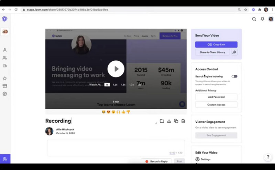Bookmark this page with star icon
This screenshot has height=170, width=275.
pyautogui.click(x=245, y=10)
